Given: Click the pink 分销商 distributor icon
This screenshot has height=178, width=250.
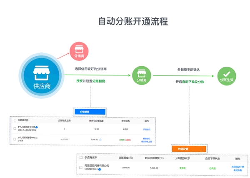Looking at the screenshot, I should [x=79, y=51].
